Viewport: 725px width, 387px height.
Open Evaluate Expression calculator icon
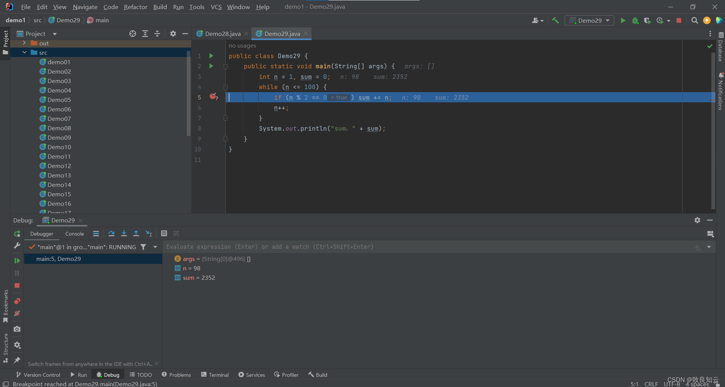(164, 233)
